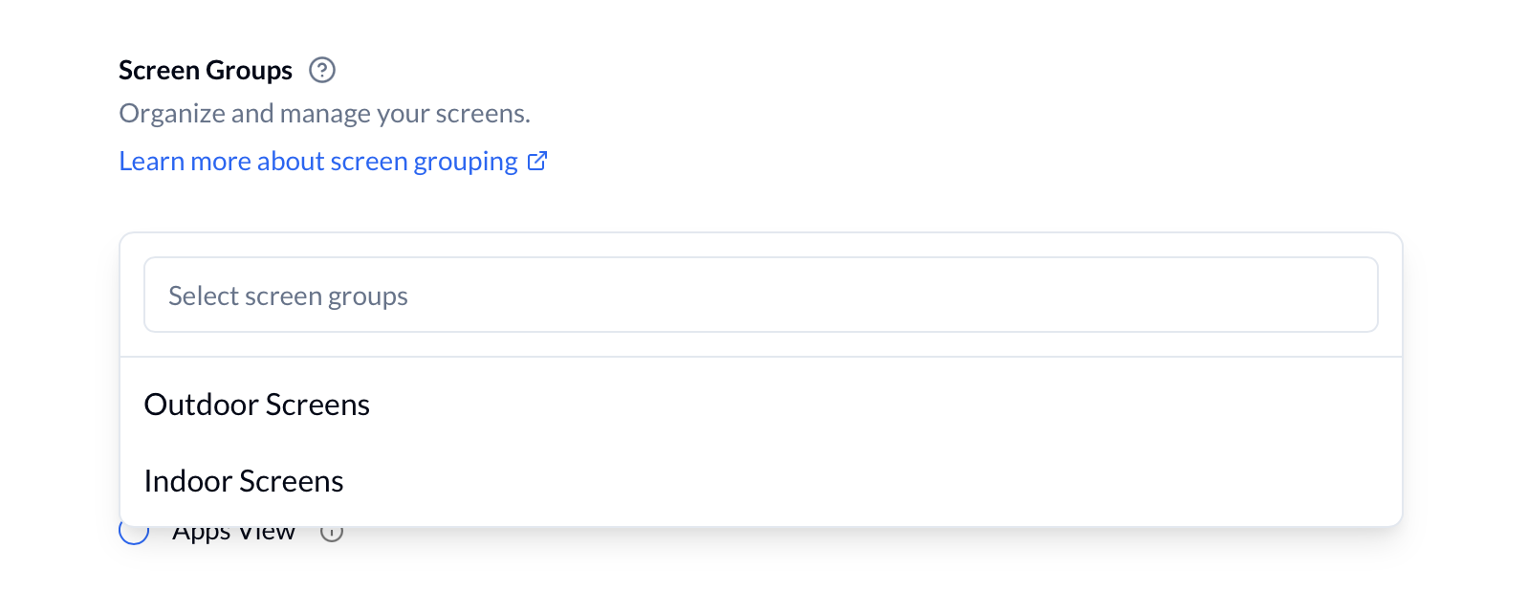Screen dimensions: 1528x614
Task: Click the open-in-new-tab icon after screen grouping
Action: [x=537, y=161]
